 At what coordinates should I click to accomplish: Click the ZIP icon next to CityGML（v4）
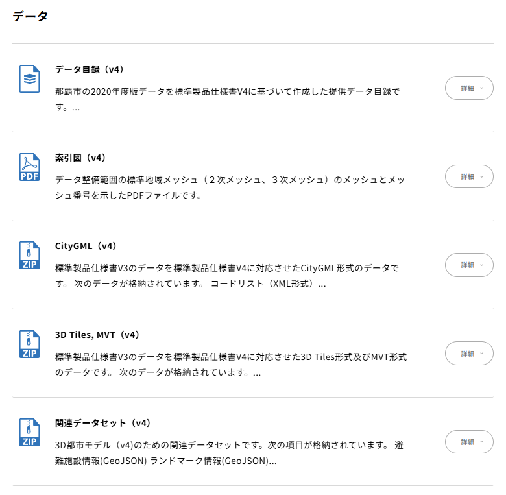tap(29, 255)
